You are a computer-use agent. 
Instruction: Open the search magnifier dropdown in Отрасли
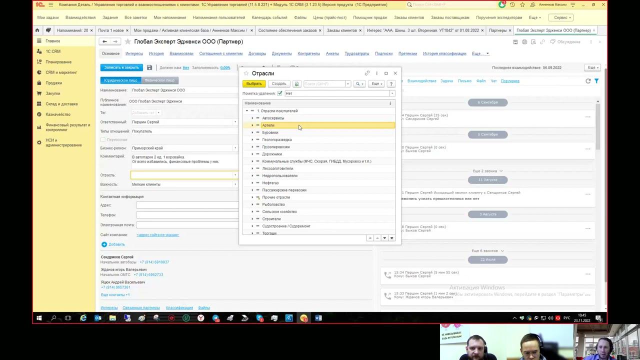pyautogui.click(x=359, y=84)
